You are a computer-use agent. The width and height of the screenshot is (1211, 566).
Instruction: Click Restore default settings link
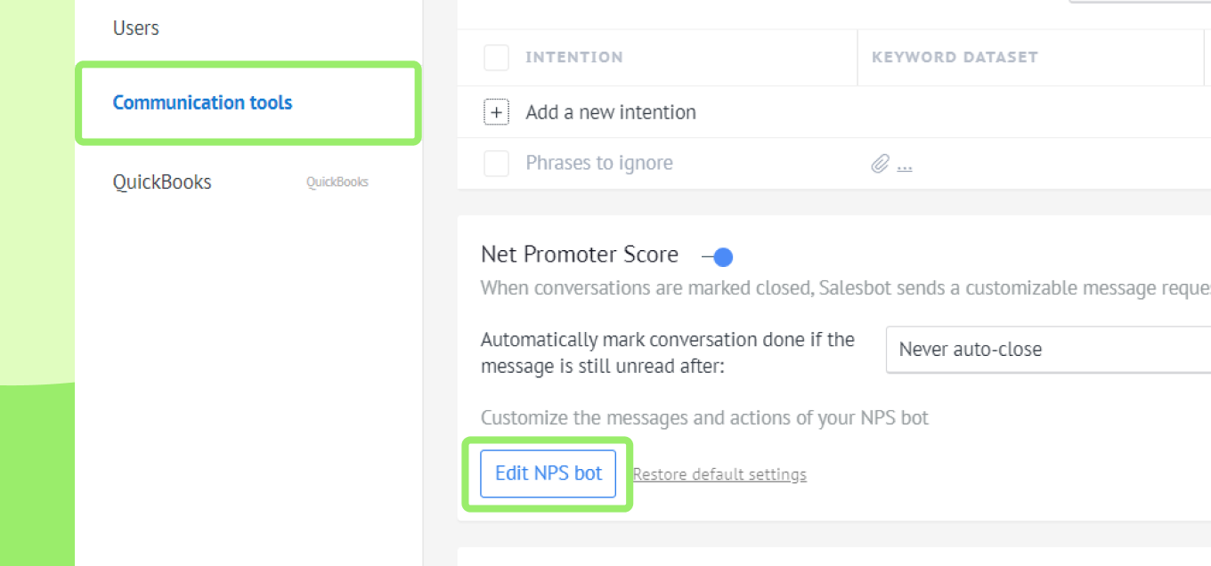719,474
